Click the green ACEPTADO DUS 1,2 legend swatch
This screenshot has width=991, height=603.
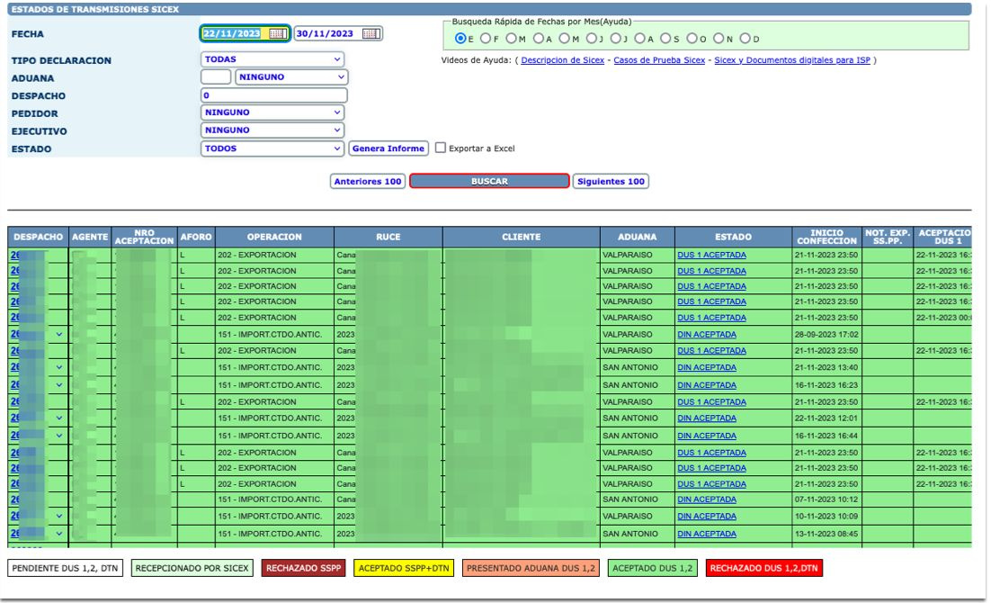coord(652,568)
